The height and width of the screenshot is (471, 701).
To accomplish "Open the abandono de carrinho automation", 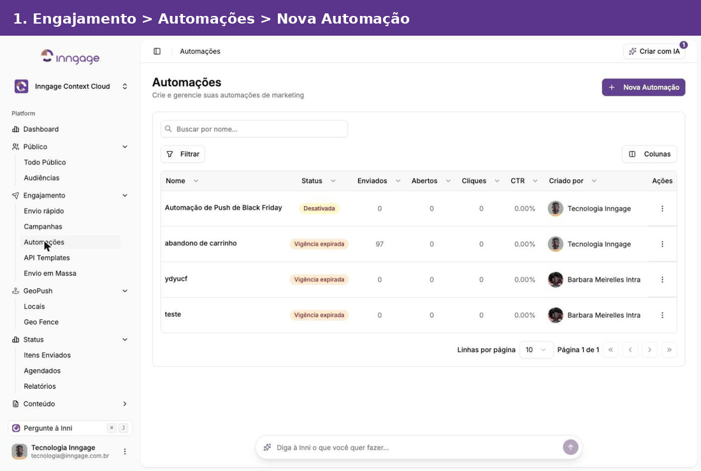I will click(x=201, y=243).
